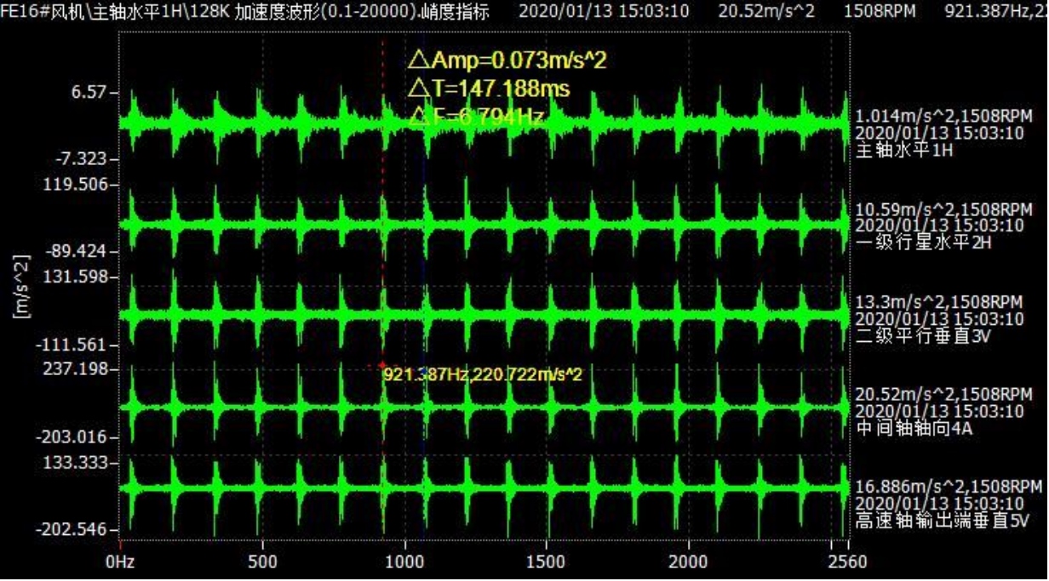Click the 921.387Hz,220.722m/s^2 cursor label
The width and height of the screenshot is (1049, 581).
coord(483,374)
